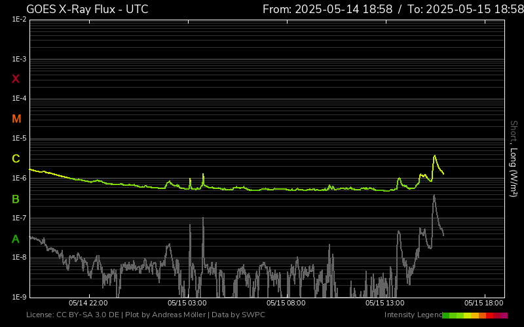Image resolution: width=524 pixels, height=327 pixels.
Task: Click the Intensity Legend label
Action: (x=413, y=315)
